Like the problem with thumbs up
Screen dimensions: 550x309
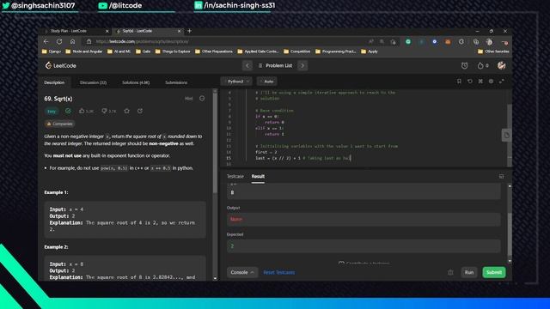coord(86,111)
